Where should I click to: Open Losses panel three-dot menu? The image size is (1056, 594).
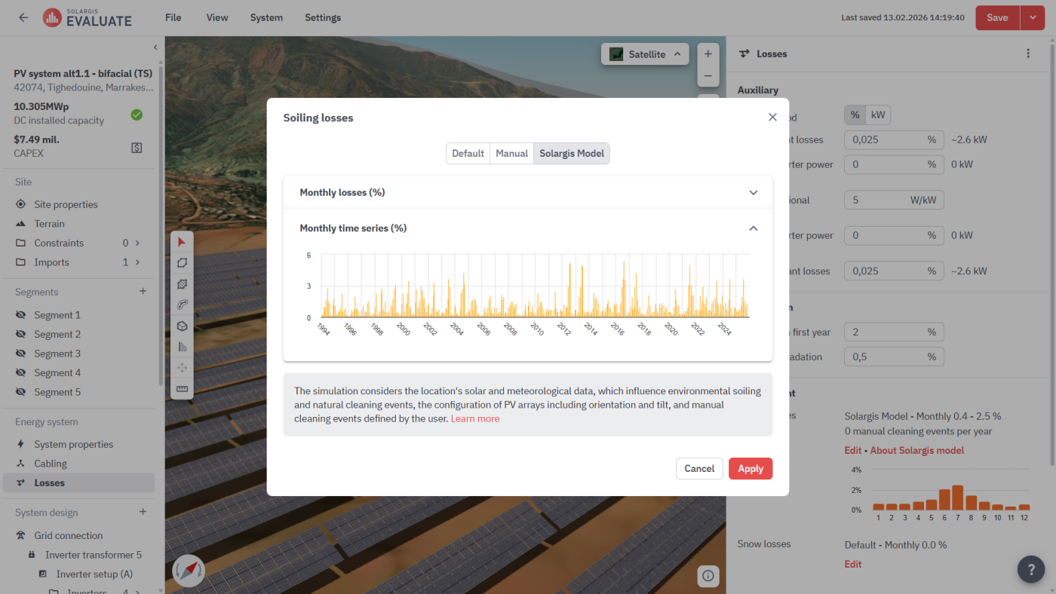click(x=1027, y=54)
